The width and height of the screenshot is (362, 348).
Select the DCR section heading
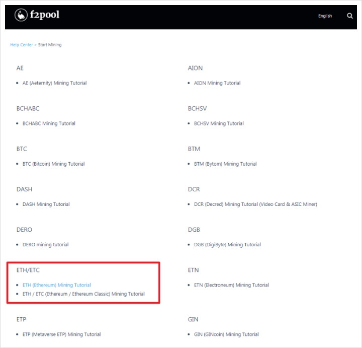click(x=194, y=189)
